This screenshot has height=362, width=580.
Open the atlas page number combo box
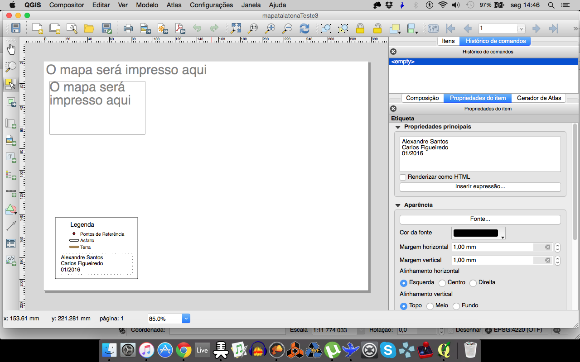[502, 29]
